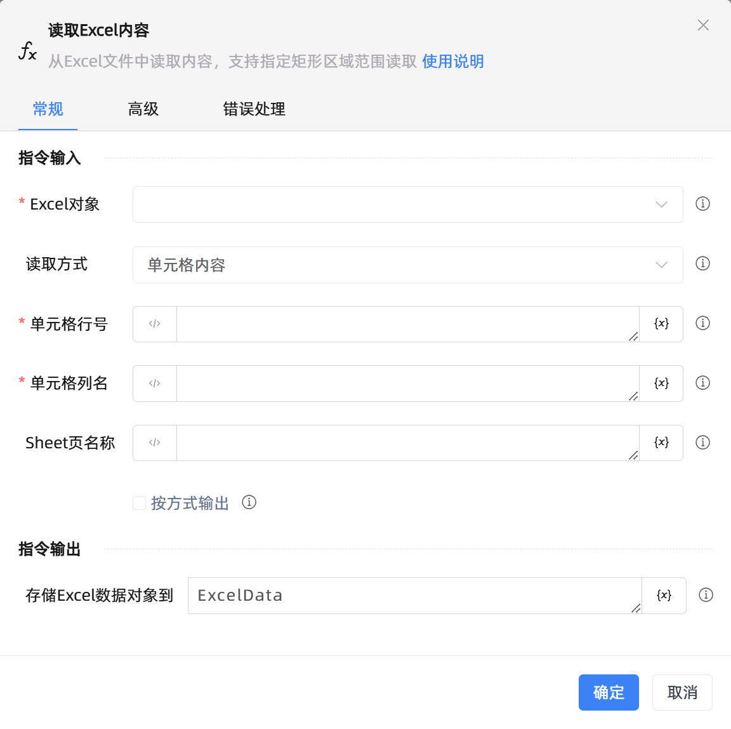The width and height of the screenshot is (731, 729).
Task: Toggle code mode icon for 单元格行号
Action: [x=155, y=324]
